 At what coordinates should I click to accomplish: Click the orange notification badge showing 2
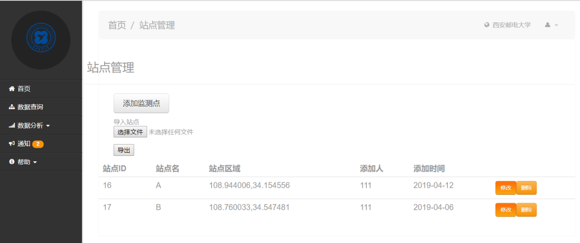tap(38, 144)
